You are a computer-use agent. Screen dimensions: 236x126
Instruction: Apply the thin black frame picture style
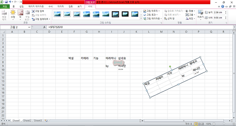click(x=125, y=14)
